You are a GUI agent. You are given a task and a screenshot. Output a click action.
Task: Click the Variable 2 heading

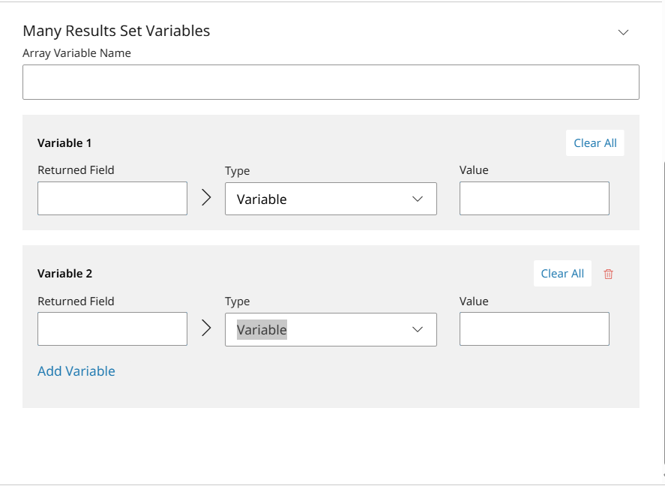pyautogui.click(x=65, y=274)
